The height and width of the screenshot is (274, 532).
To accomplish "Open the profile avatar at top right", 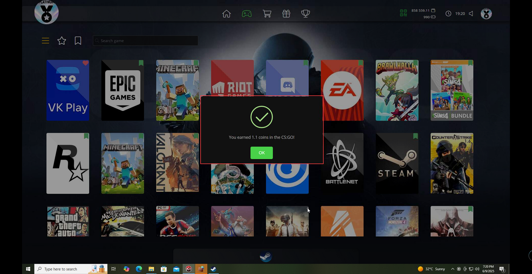I will coord(486,14).
